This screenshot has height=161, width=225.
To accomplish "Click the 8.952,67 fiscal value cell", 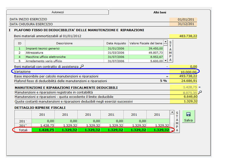I will 146,57.
